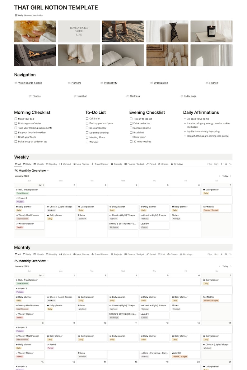Click the Period tab icon in Weekly section
This screenshot has width=247, height=370.
coord(147,164)
